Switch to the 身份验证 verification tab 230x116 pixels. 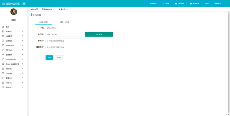pos(64,22)
